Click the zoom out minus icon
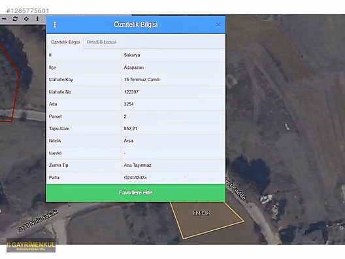Viewport: 345px width, 259px height. click(4, 19)
